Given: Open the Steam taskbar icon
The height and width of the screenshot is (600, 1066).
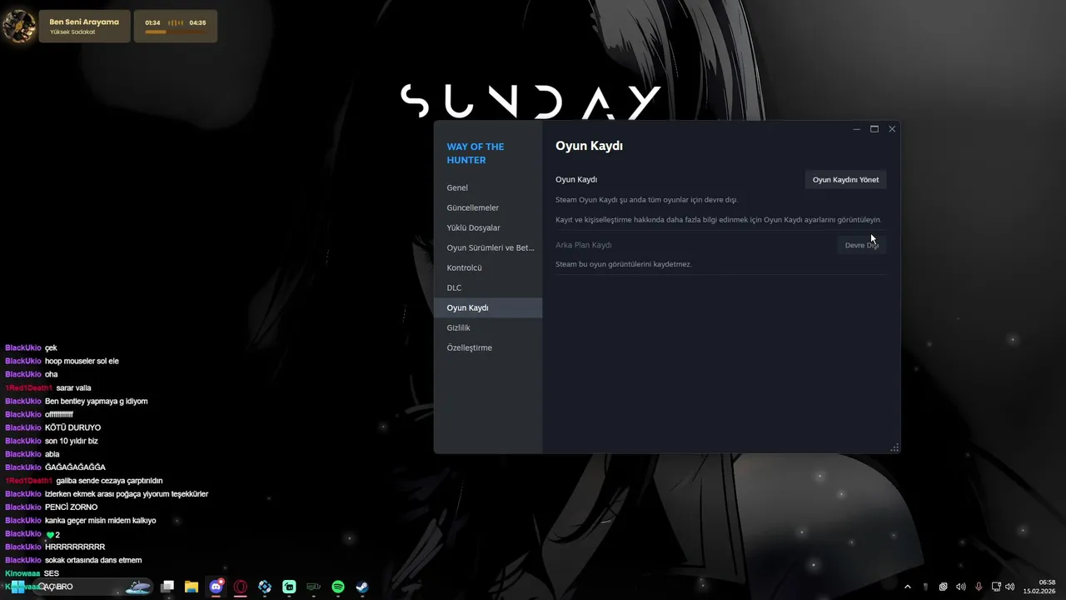Looking at the screenshot, I should [x=362, y=587].
